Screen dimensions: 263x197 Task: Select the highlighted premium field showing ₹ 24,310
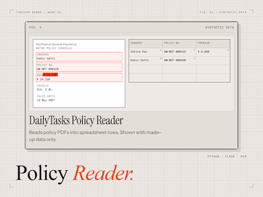(79, 77)
